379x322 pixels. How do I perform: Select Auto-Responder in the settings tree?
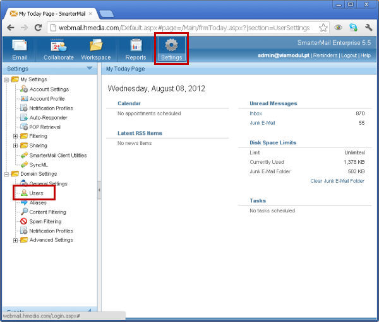pos(48,117)
